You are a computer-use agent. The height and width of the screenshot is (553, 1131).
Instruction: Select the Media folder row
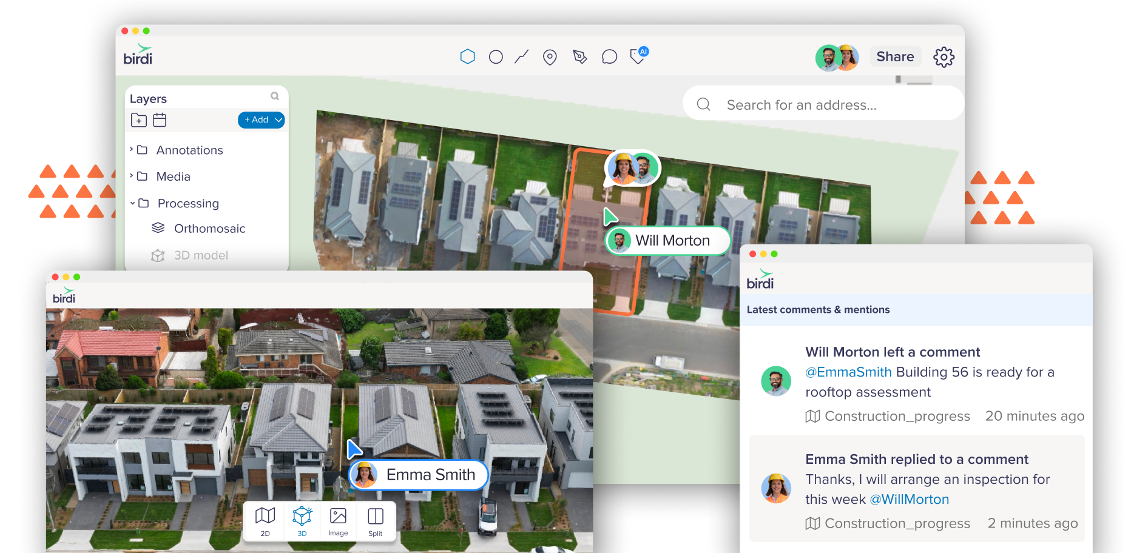(206, 176)
